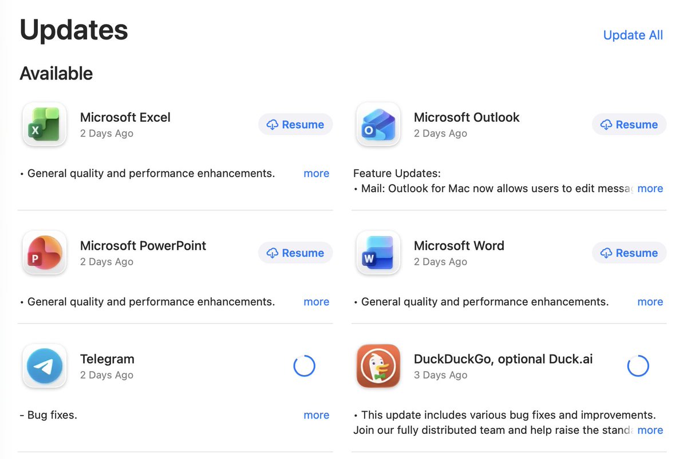Select the Microsoft Outlook title
This screenshot has height=459, width=687.
pos(467,117)
